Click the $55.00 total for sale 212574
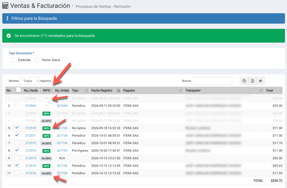This screenshot has height=188, width=287. 278,158
